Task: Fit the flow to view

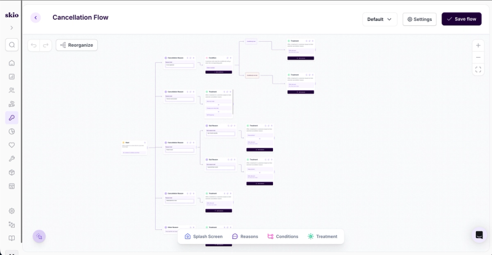Action: (478, 69)
